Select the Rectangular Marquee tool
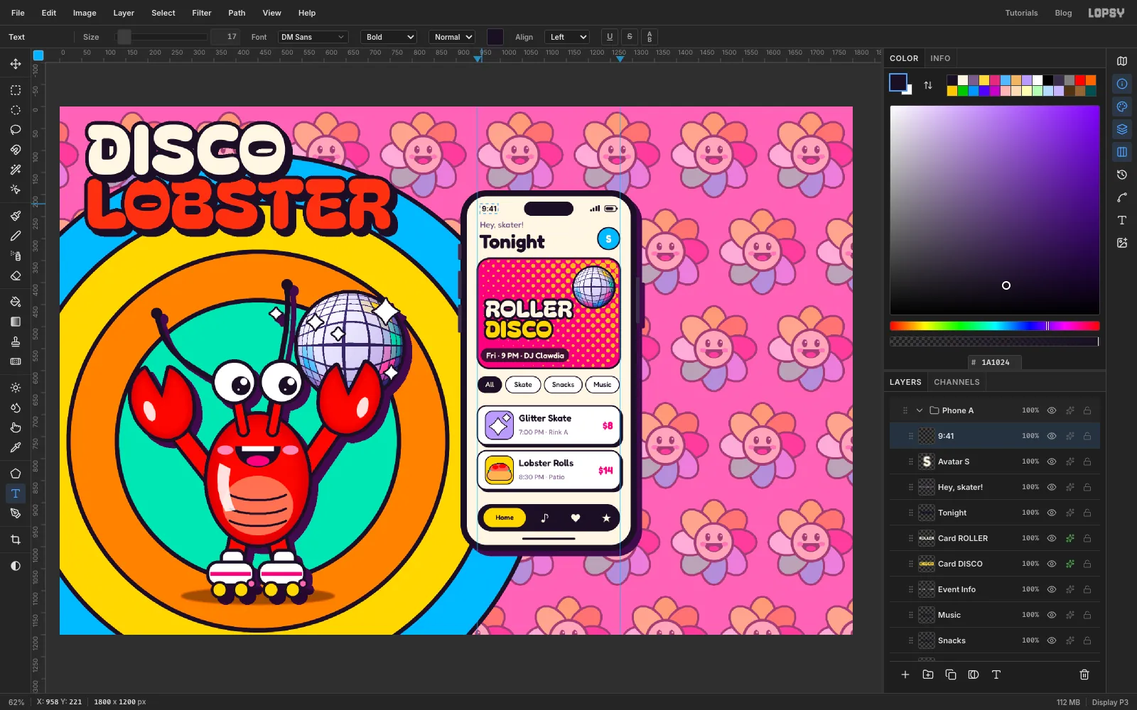 (x=16, y=90)
